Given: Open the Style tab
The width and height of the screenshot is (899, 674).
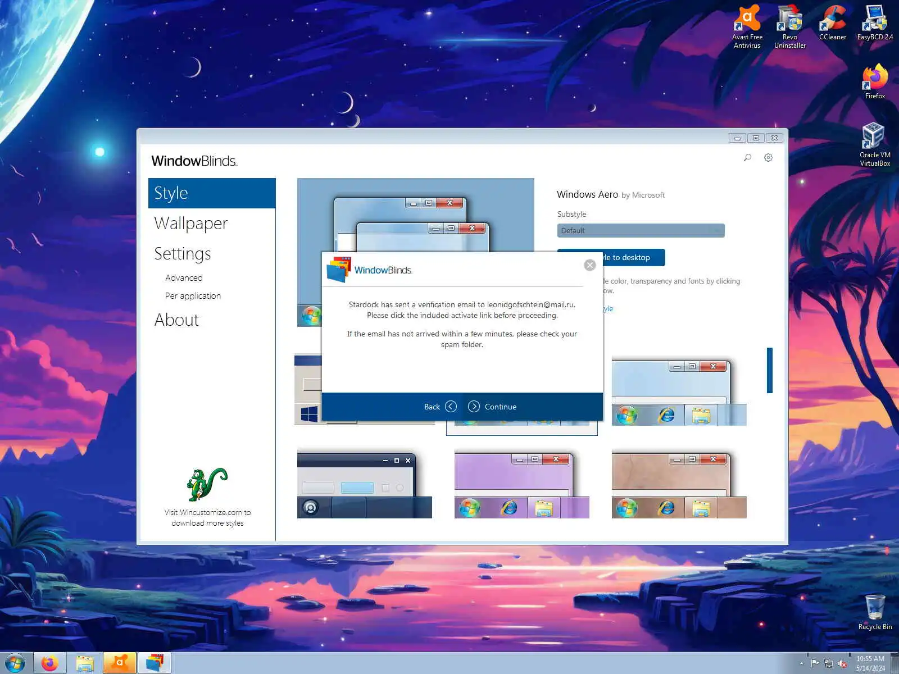Looking at the screenshot, I should (x=212, y=193).
